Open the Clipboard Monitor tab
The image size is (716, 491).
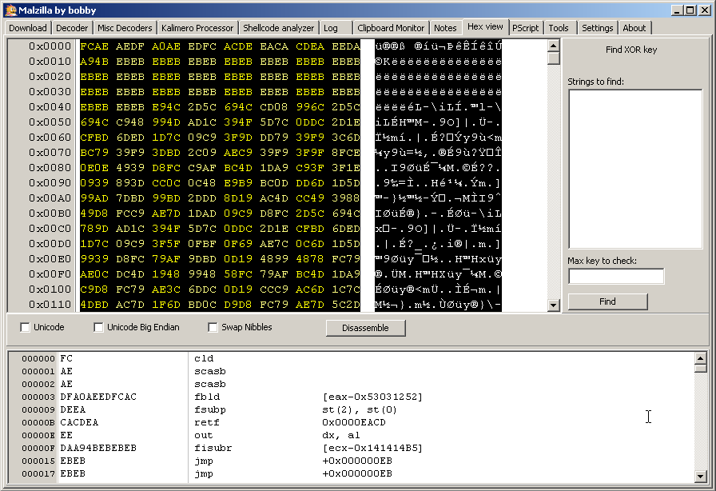pos(392,28)
